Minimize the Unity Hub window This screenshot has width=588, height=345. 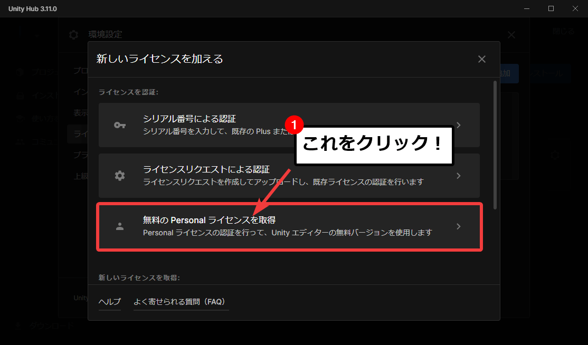pyautogui.click(x=527, y=8)
